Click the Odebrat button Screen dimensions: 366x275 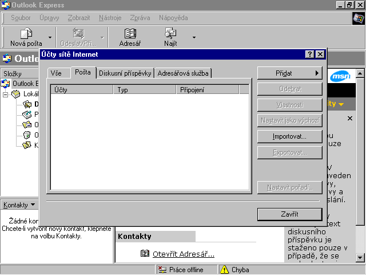pyautogui.click(x=290, y=89)
